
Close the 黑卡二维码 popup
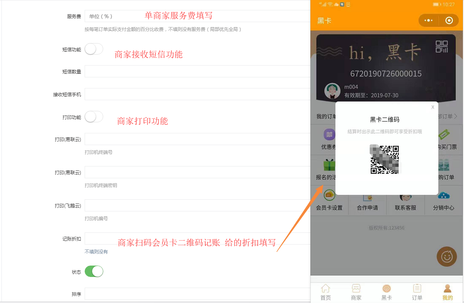tap(433, 107)
